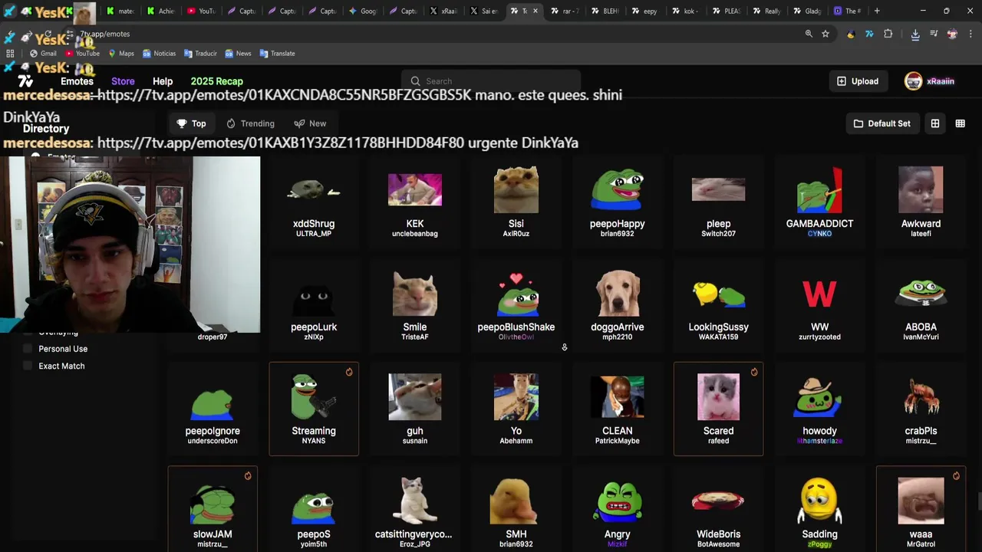Open the peepoIgnore emote
Viewport: 982px width, 552px height.
213,409
